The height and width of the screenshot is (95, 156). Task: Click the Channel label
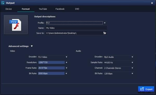pos(99,68)
